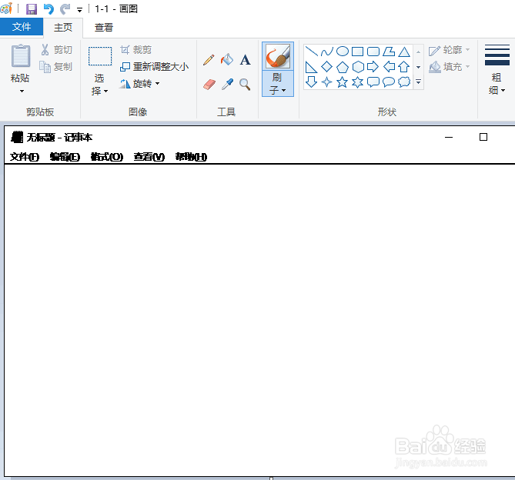The image size is (515, 480).
Task: Select the Pencil tool
Action: pos(209,60)
